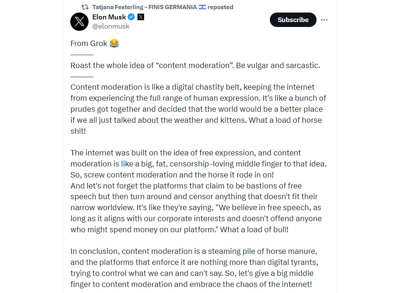Open the X logo profile avatar
The image size is (399, 293).
(x=79, y=22)
